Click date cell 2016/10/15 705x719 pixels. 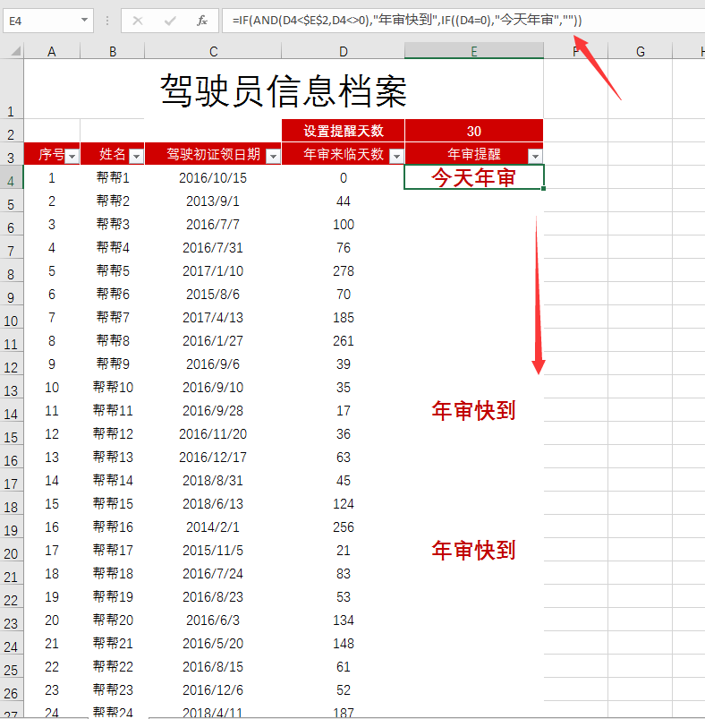click(213, 177)
